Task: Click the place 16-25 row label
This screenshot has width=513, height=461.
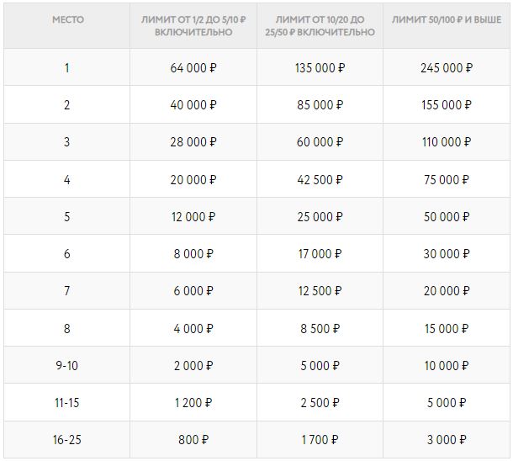Action: [66, 439]
